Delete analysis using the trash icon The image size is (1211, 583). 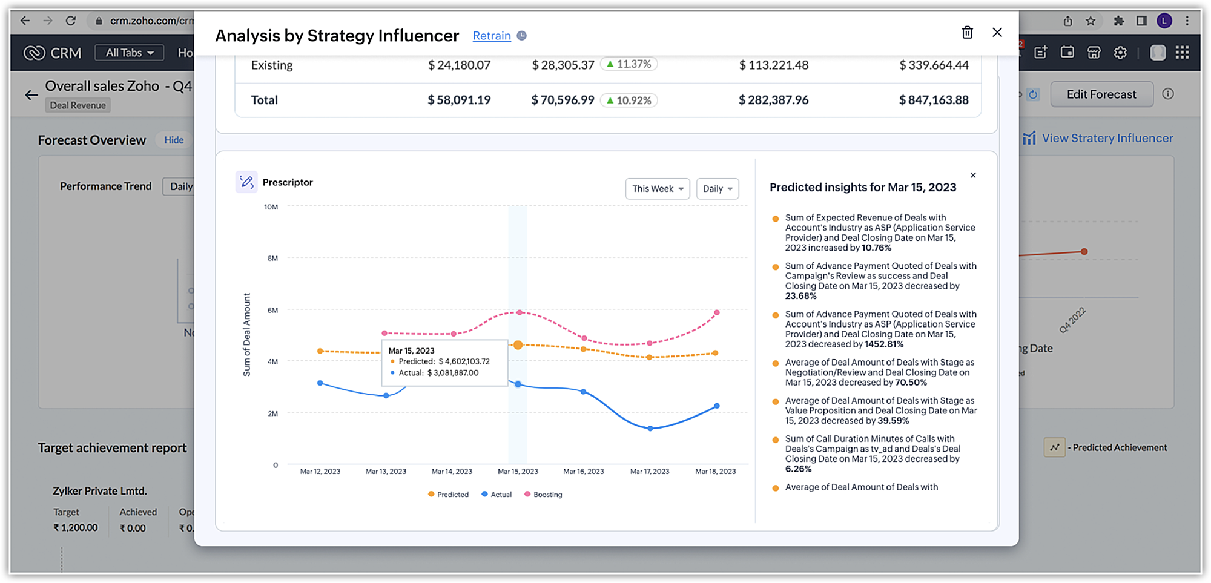click(967, 33)
